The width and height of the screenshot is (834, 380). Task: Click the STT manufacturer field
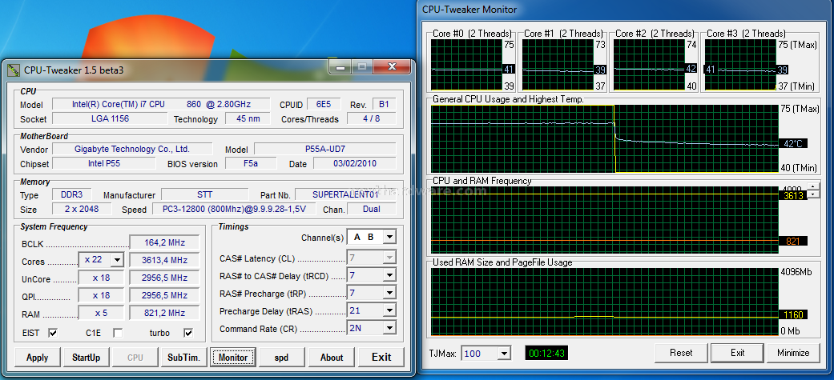pyautogui.click(x=205, y=194)
